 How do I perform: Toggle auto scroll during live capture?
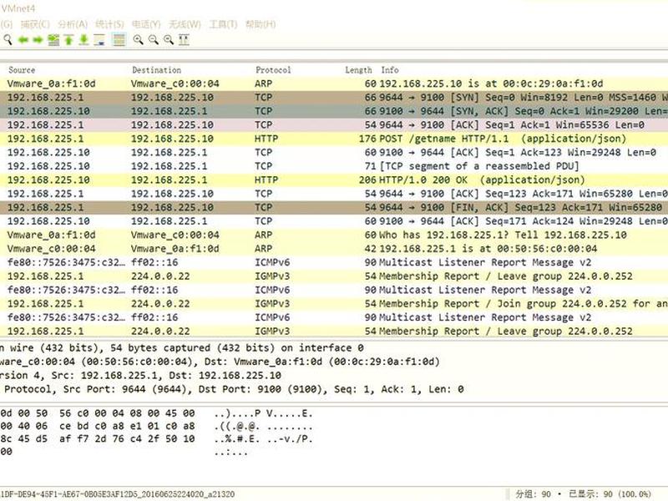(x=99, y=40)
